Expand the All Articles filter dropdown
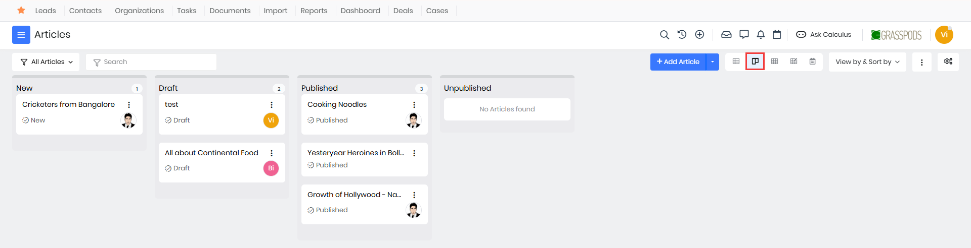The height and width of the screenshot is (248, 971). tap(46, 62)
